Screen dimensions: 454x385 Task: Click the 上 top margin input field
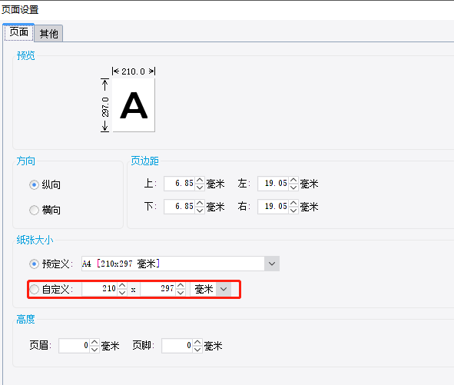click(180, 184)
